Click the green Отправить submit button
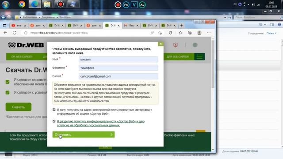This screenshot has height=159, width=283. [x=84, y=134]
